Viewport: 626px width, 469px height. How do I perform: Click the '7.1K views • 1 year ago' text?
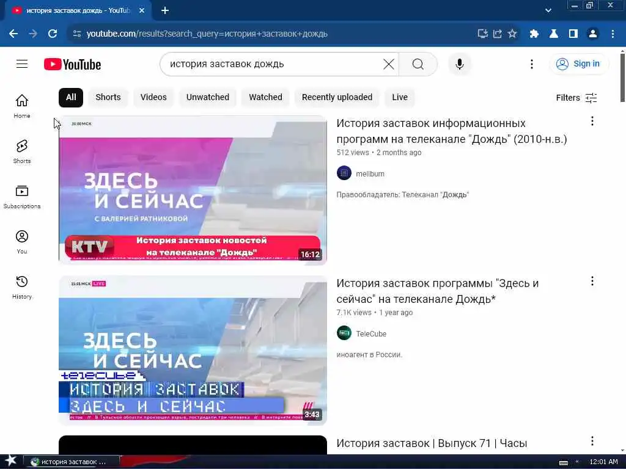[375, 312]
